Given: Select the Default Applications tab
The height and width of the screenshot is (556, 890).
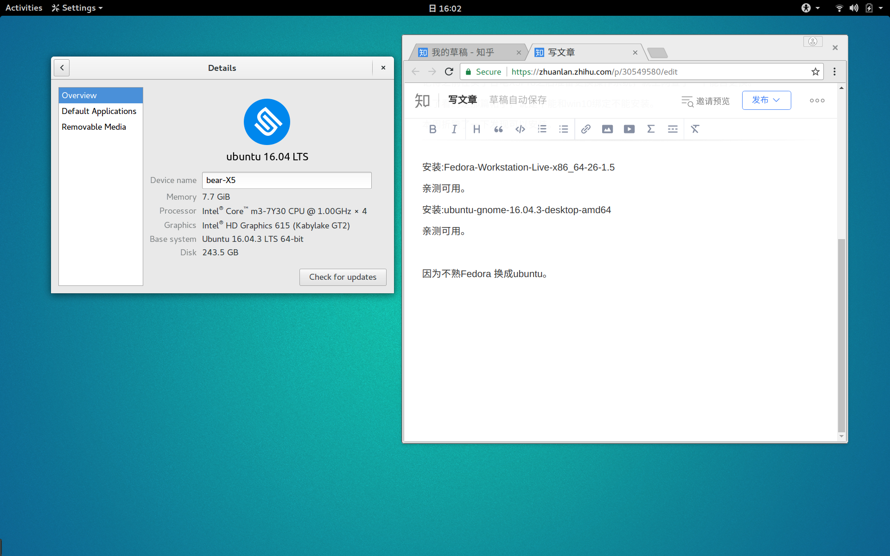Looking at the screenshot, I should coord(99,111).
